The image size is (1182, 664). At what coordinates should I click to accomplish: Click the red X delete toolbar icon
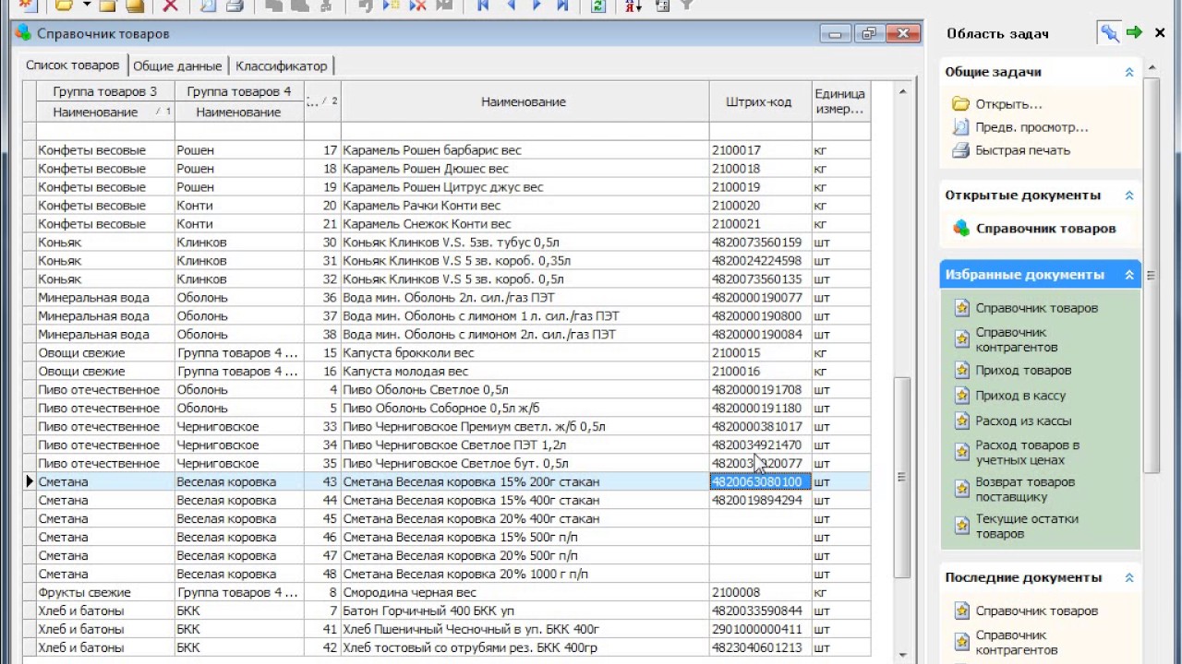click(x=170, y=6)
